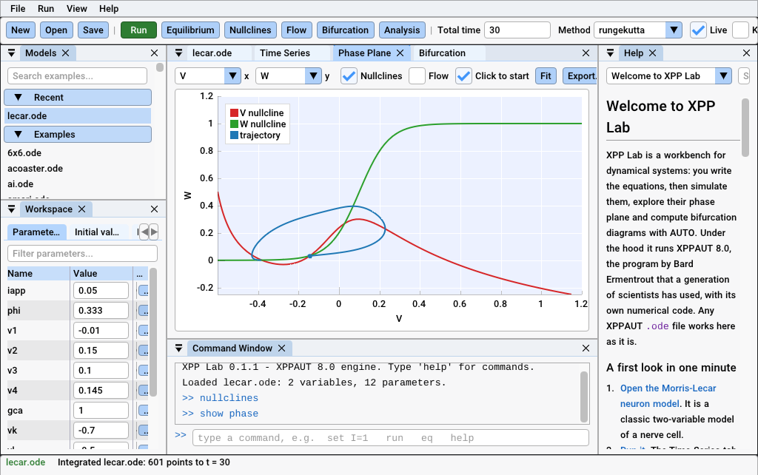Click the Nullclines toolbar button
Image resolution: width=758 pixels, height=475 pixels.
[x=250, y=30]
